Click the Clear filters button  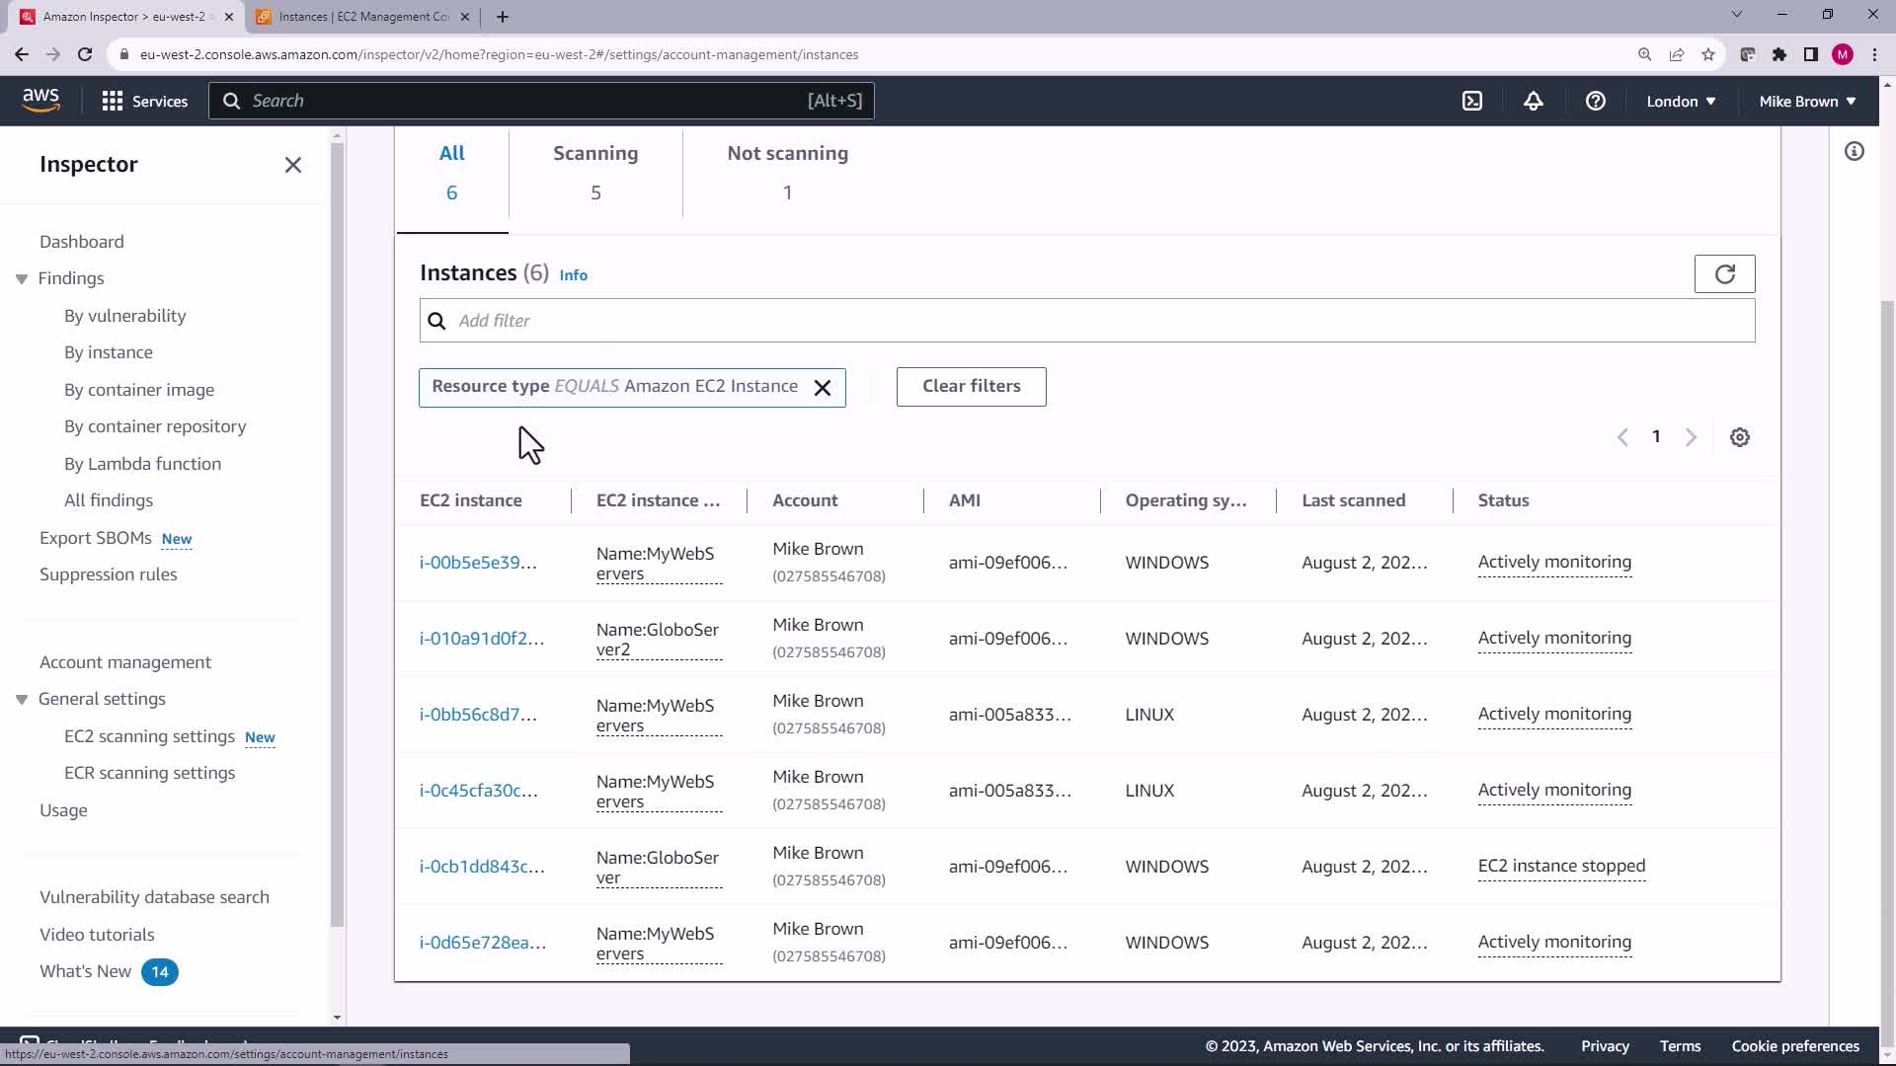pyautogui.click(x=971, y=387)
